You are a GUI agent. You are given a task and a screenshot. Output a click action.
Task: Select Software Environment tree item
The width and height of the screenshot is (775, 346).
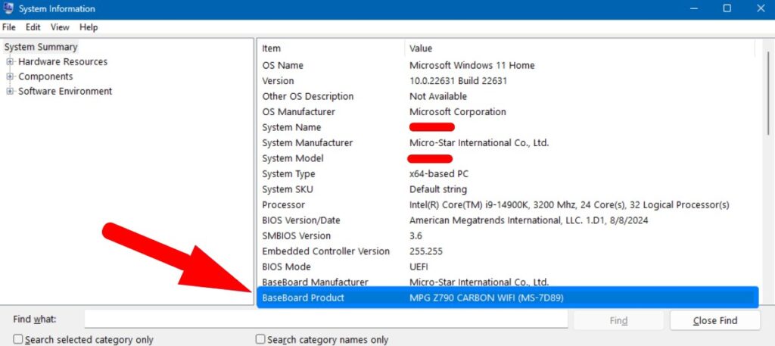[x=65, y=92]
